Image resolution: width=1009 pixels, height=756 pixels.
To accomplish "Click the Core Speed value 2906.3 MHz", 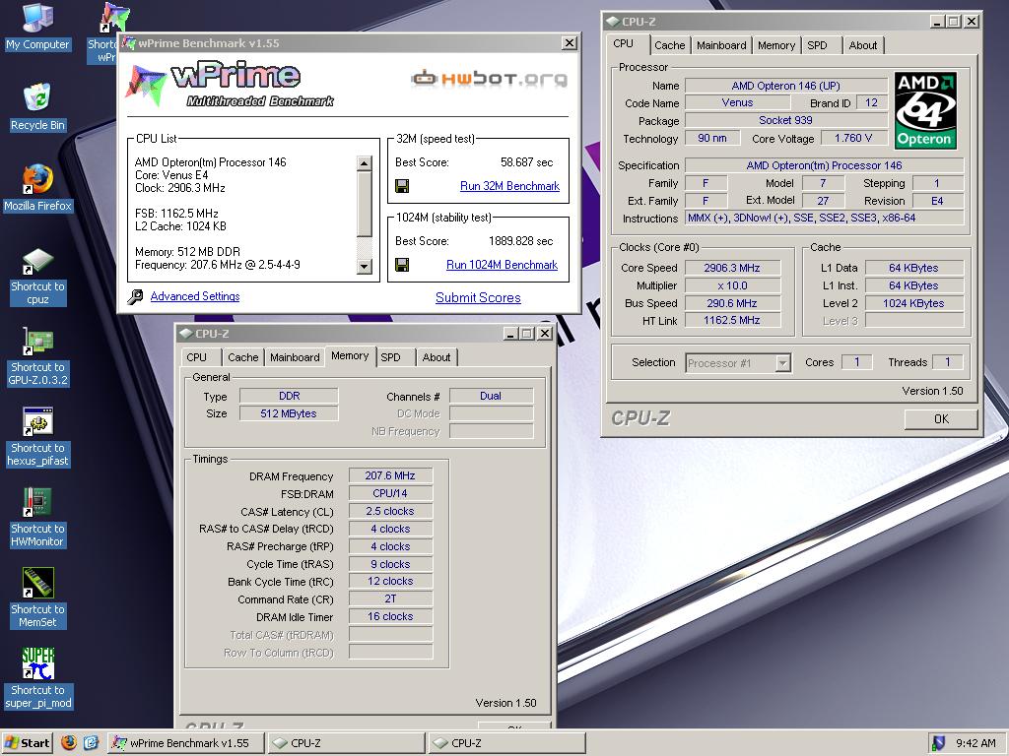I will 732,268.
